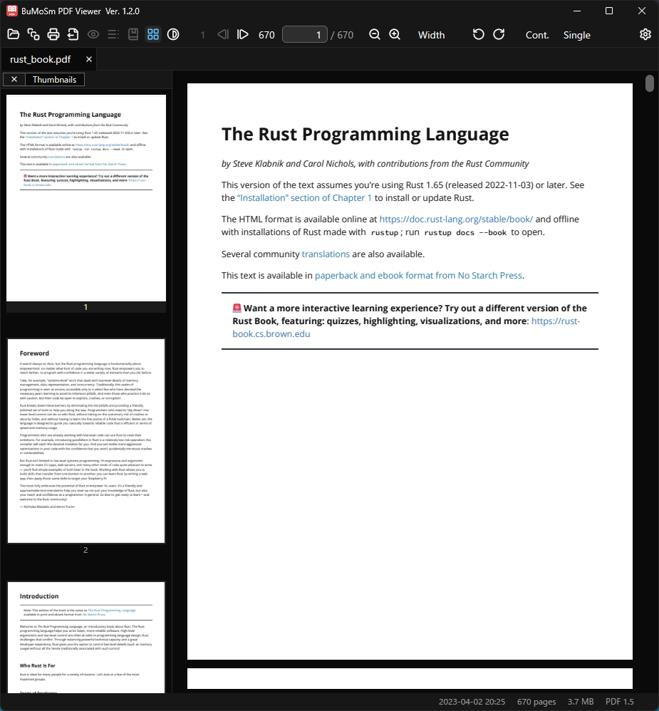Select the Introduction page thumbnail
This screenshot has width=659, height=711.
tap(86, 637)
